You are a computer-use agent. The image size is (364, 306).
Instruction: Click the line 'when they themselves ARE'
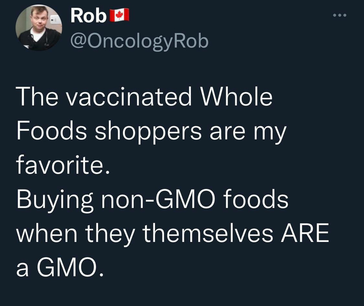point(172,233)
